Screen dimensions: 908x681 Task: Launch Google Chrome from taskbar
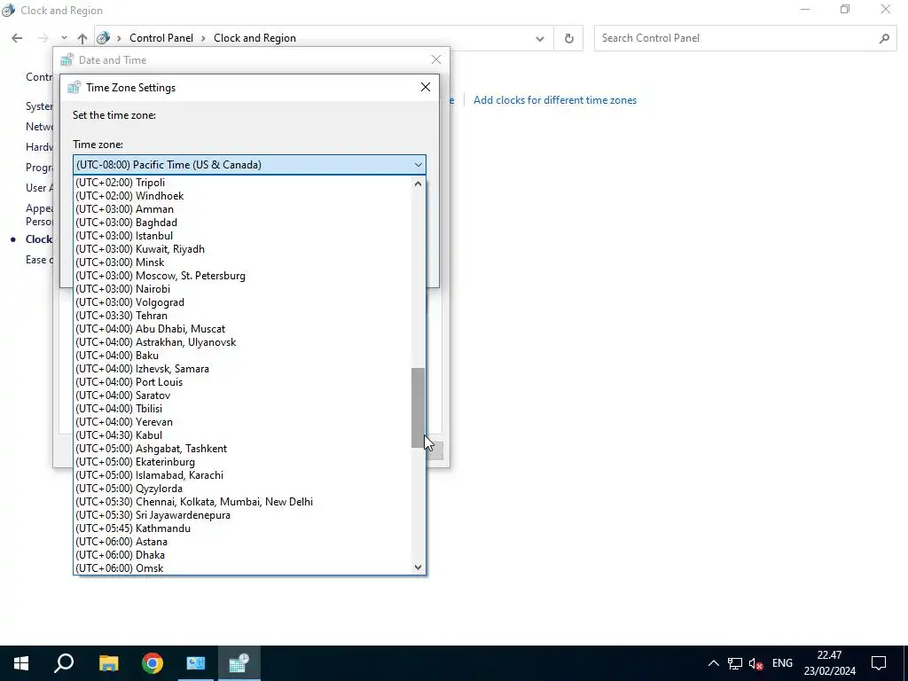[153, 663]
